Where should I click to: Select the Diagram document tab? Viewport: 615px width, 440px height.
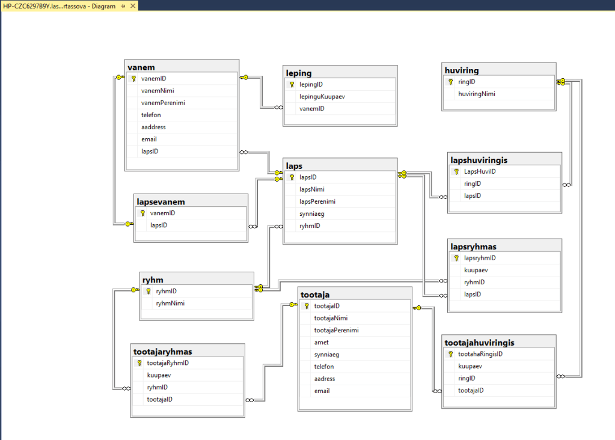point(59,6)
